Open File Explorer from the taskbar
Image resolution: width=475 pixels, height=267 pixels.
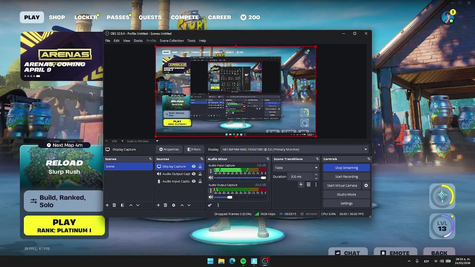(x=221, y=261)
